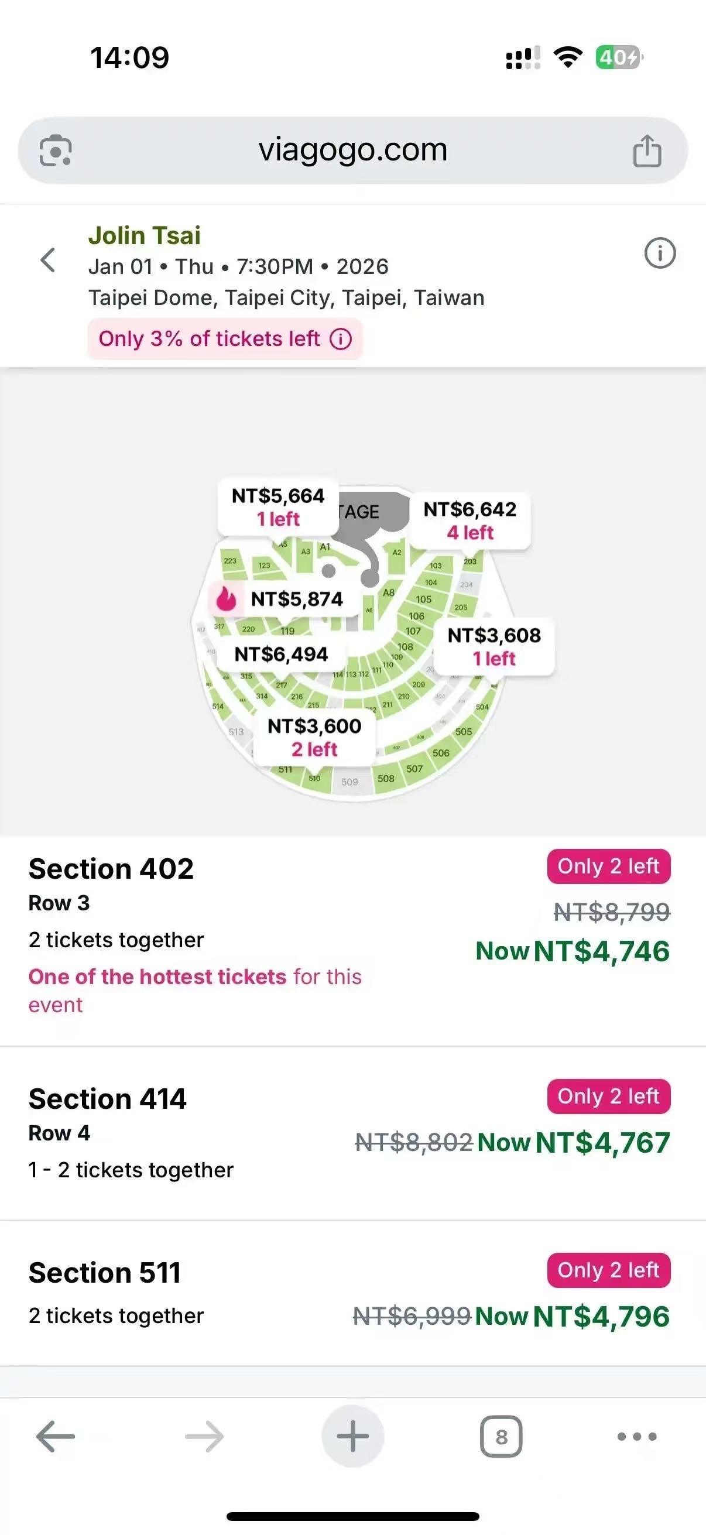Tap the share icon in address bar
Screen dimensions: 706x1535
tap(646, 150)
